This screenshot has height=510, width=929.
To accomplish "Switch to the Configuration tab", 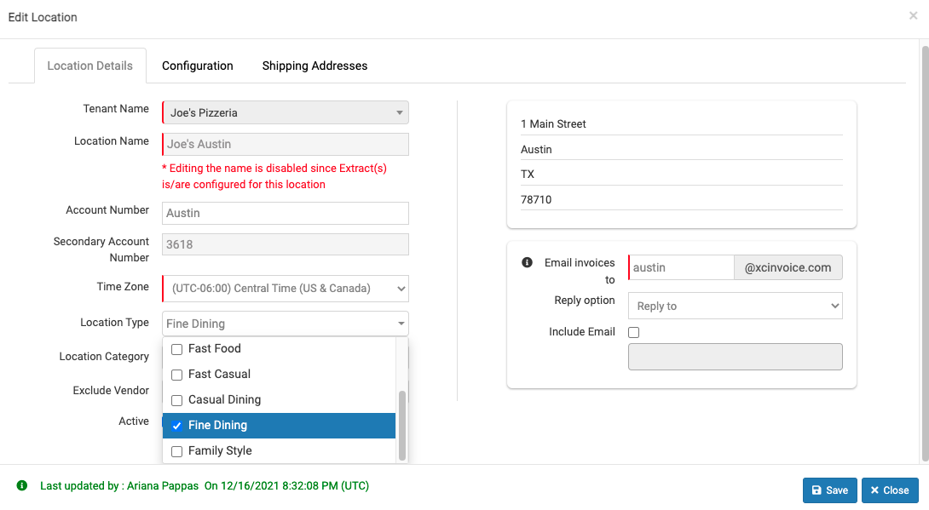I will [x=198, y=66].
